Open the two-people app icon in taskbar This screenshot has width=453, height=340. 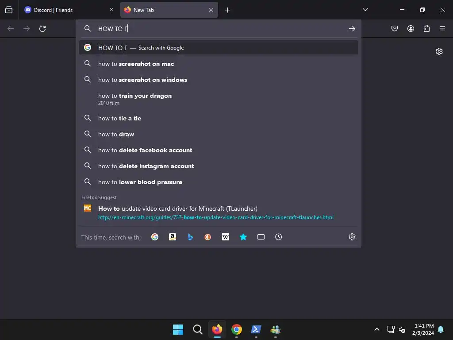tap(276, 329)
